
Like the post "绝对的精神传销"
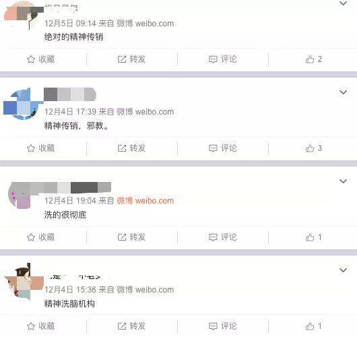[x=313, y=59]
